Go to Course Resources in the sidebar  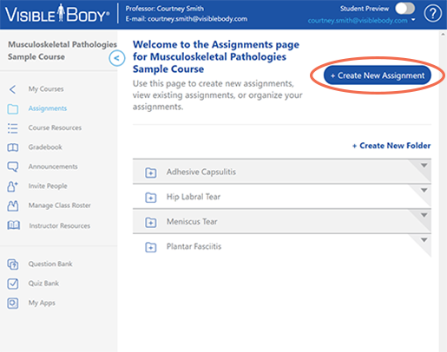point(55,127)
